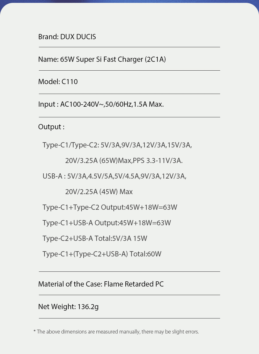Click the Type-C1+(Type-C2+USB-A) Total:60W line
The image size is (259, 354).
click(x=102, y=254)
